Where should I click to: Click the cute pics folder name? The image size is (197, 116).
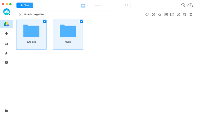click(x=31, y=42)
